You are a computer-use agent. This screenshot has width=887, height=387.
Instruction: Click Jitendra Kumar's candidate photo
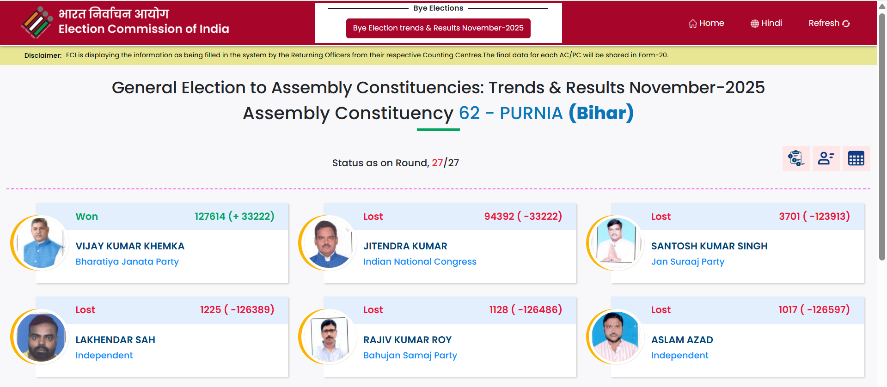click(329, 243)
